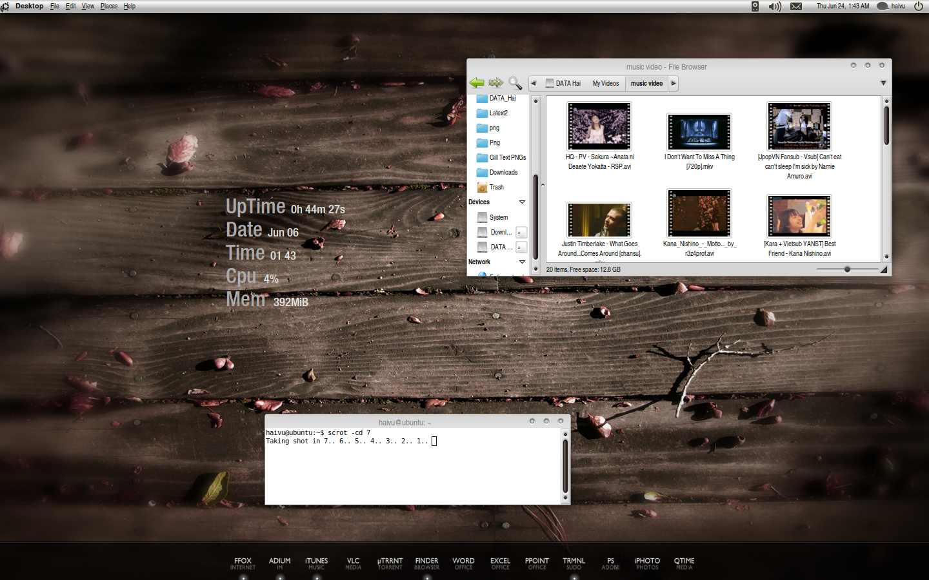Go to DATA Hai in path bar
The height and width of the screenshot is (580, 929).
(x=563, y=83)
